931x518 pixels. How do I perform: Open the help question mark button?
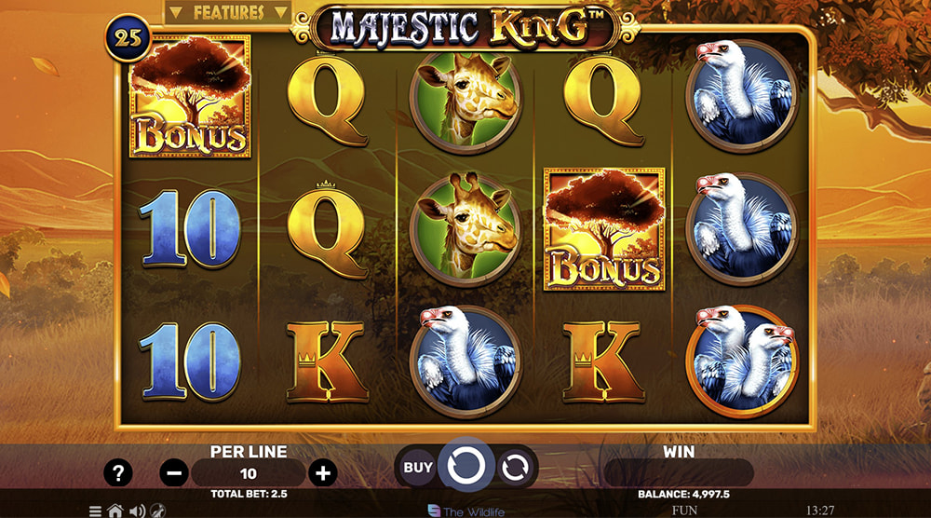117,473
